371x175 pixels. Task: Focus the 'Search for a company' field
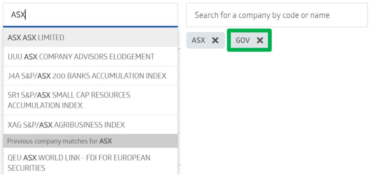[277, 15]
